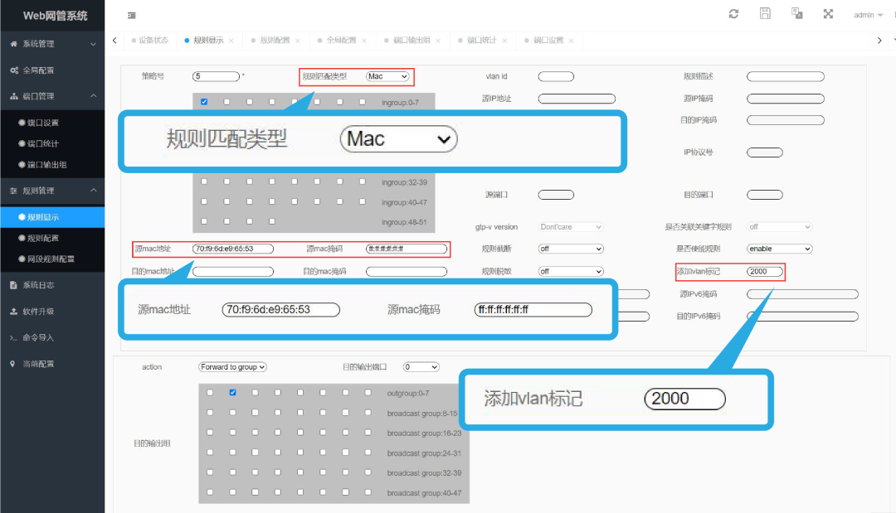Check the first box in ingroup:40-47 row
This screenshot has width=896, height=513.
click(204, 201)
